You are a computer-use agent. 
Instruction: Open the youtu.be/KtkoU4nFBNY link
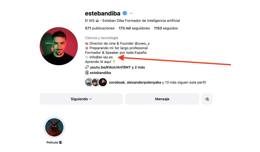[x=110, y=67]
